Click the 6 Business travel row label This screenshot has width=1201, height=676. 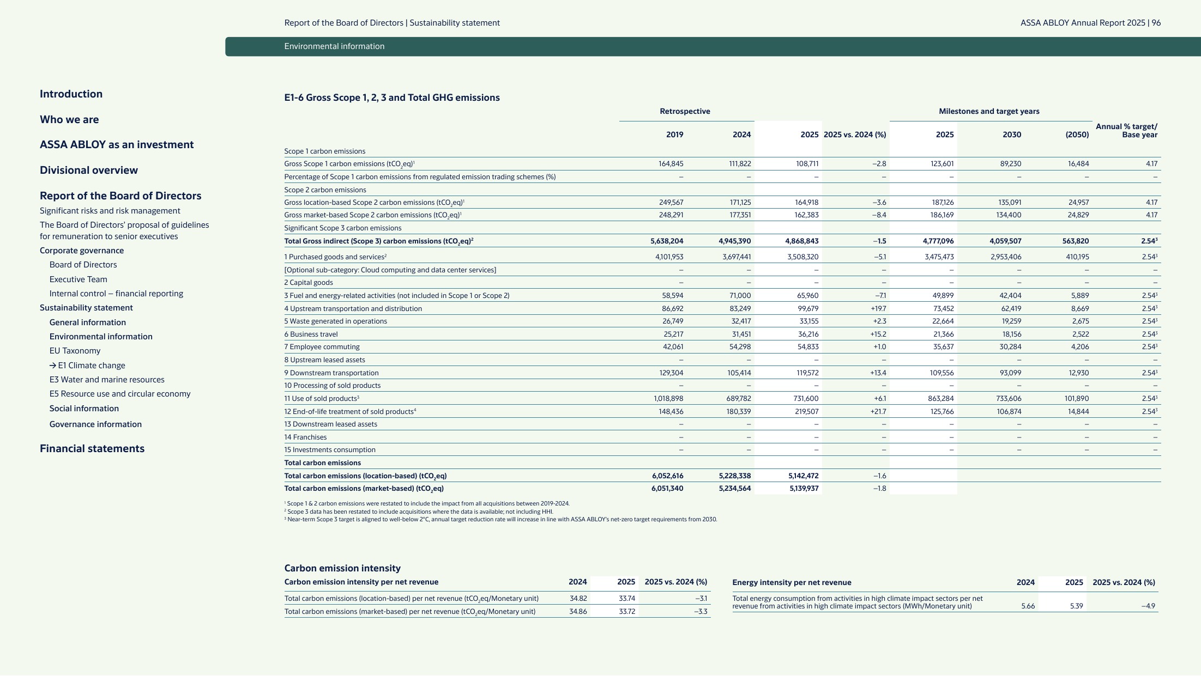tap(311, 334)
